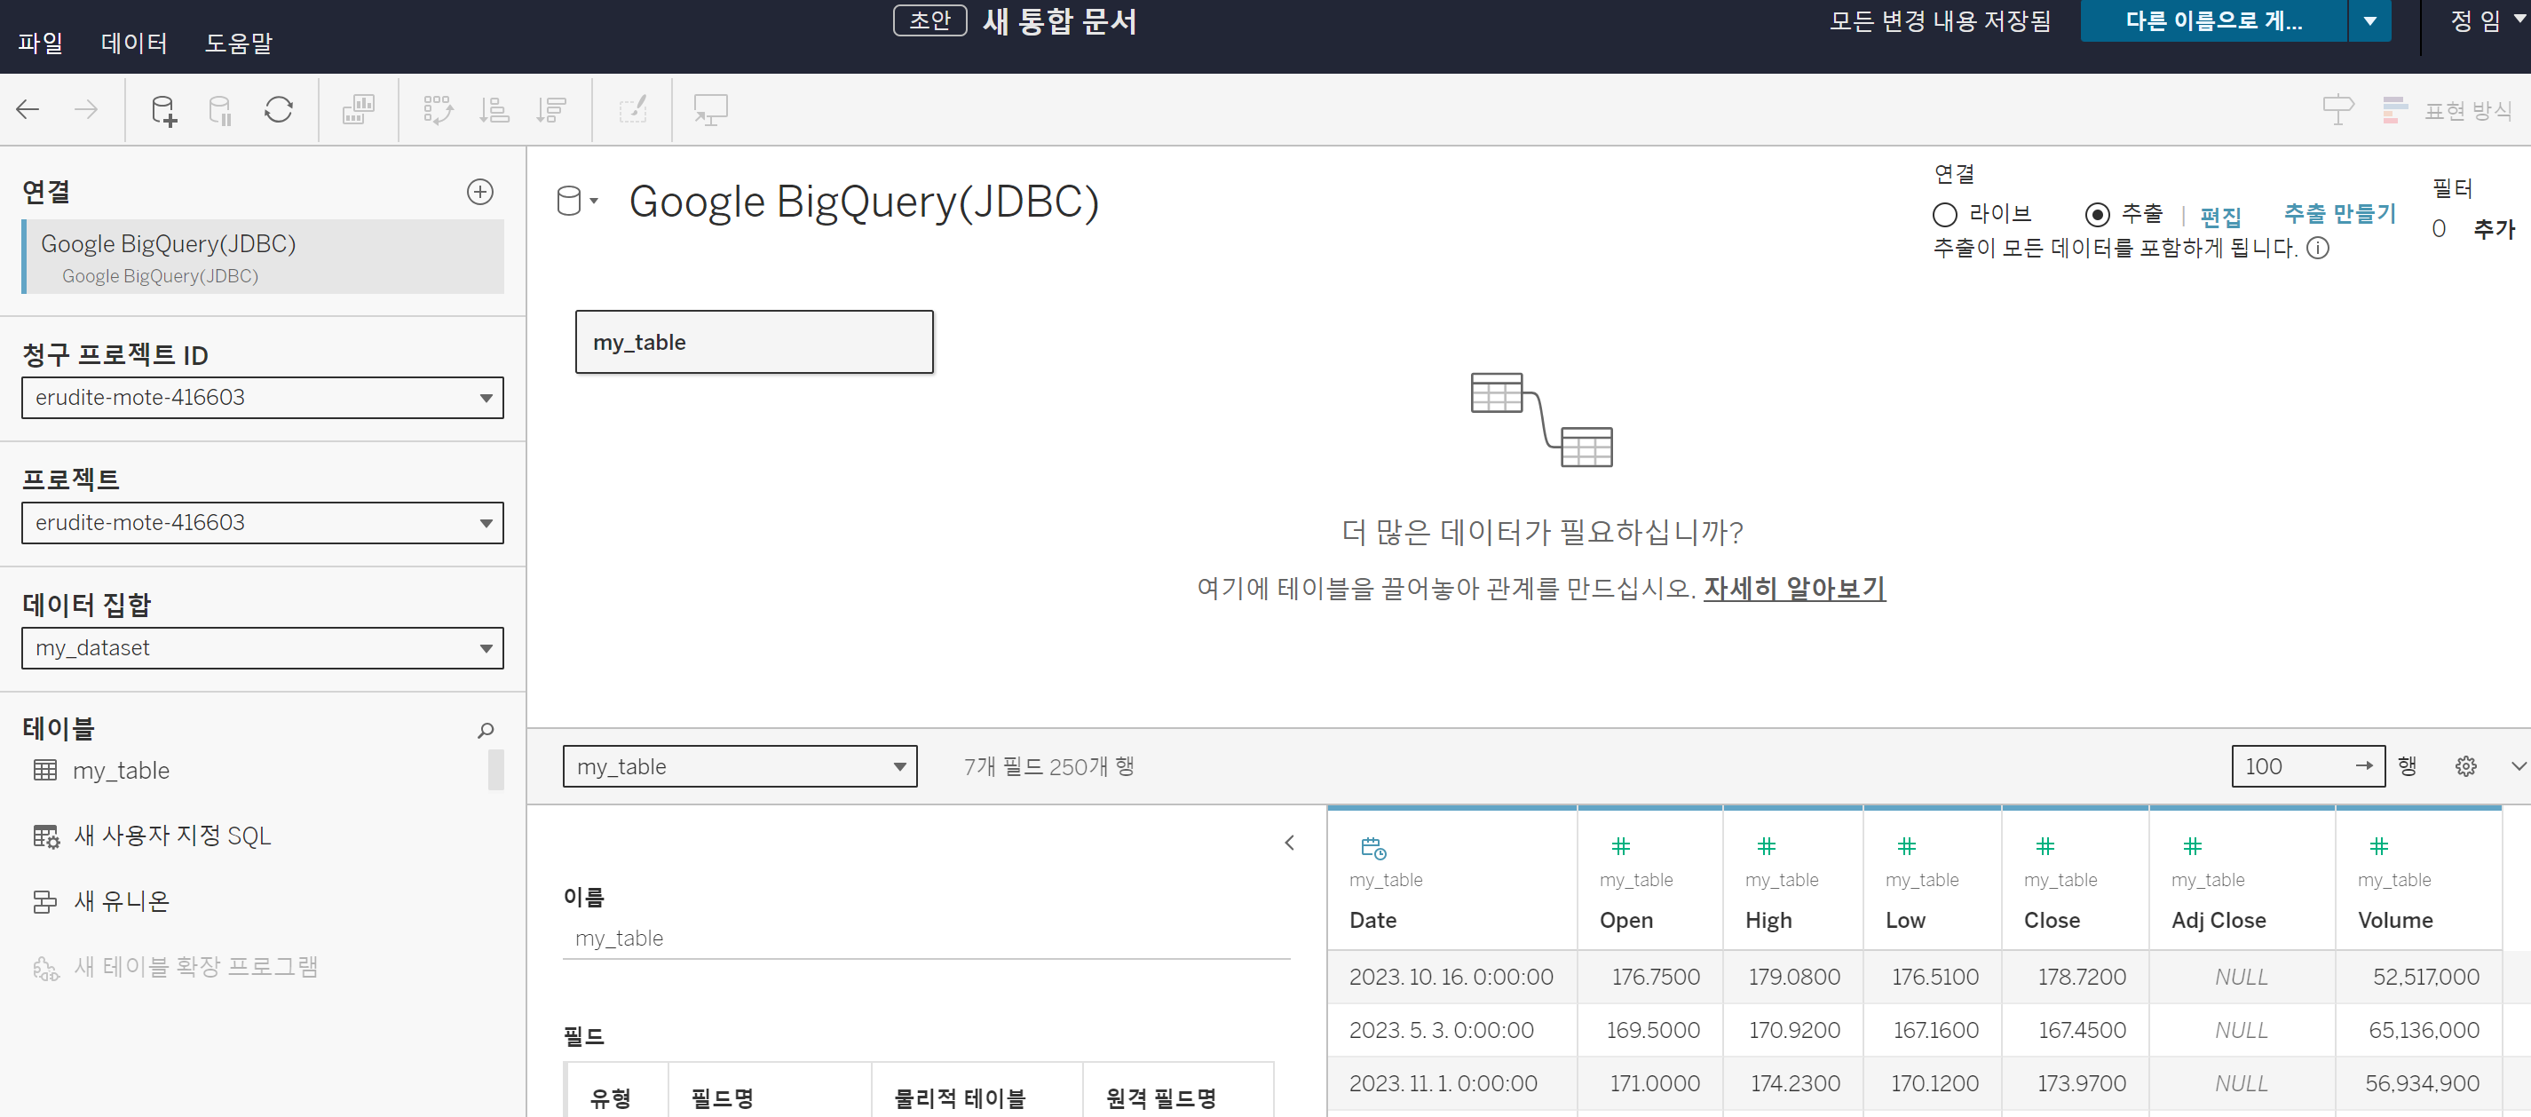Click the add new data source icon

(163, 110)
